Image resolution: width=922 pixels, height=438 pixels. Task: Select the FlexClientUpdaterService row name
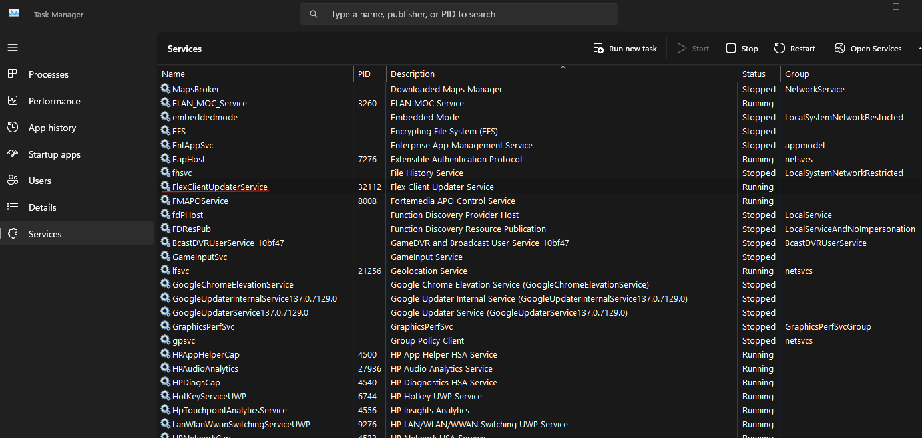pos(220,187)
